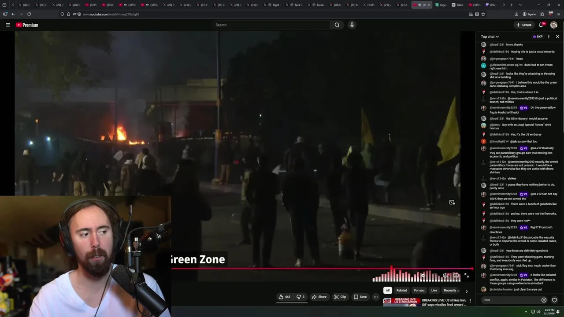Open YouTube notifications bell
The height and width of the screenshot is (317, 564).
click(x=542, y=25)
